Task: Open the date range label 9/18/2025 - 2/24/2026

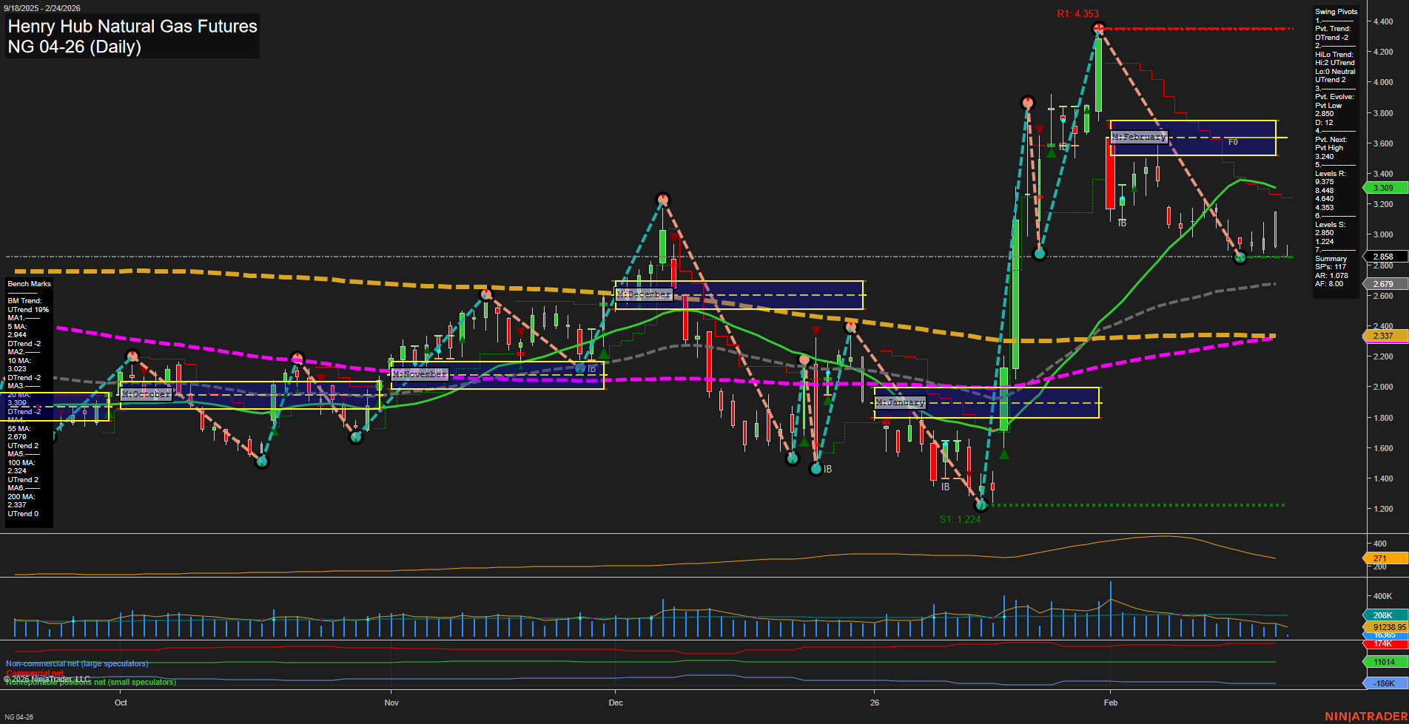Action: click(43, 8)
